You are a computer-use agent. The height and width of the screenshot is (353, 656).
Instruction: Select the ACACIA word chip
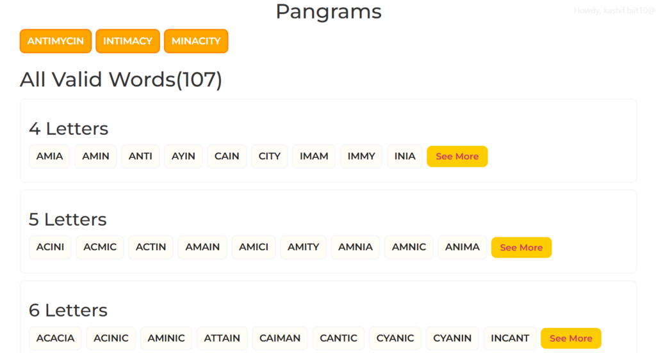(x=55, y=338)
